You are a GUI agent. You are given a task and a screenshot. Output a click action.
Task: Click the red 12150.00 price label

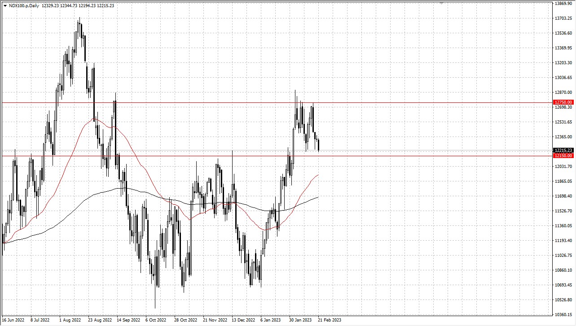(563, 156)
